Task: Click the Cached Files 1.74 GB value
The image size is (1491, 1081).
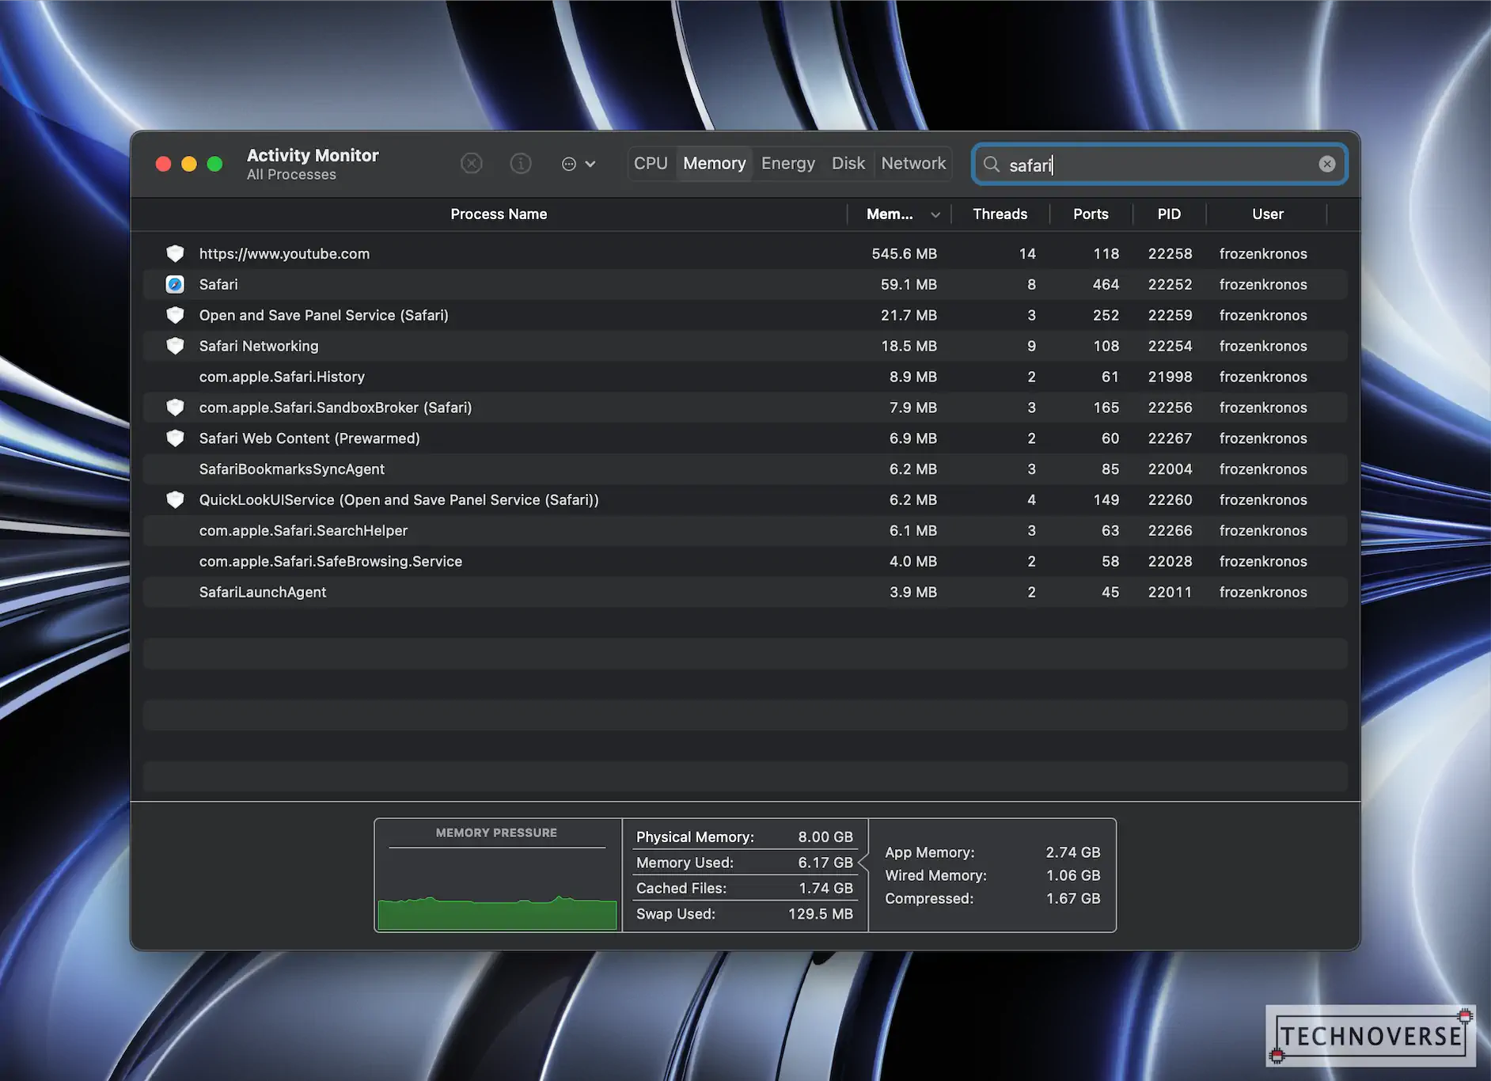Action: pyautogui.click(x=825, y=888)
